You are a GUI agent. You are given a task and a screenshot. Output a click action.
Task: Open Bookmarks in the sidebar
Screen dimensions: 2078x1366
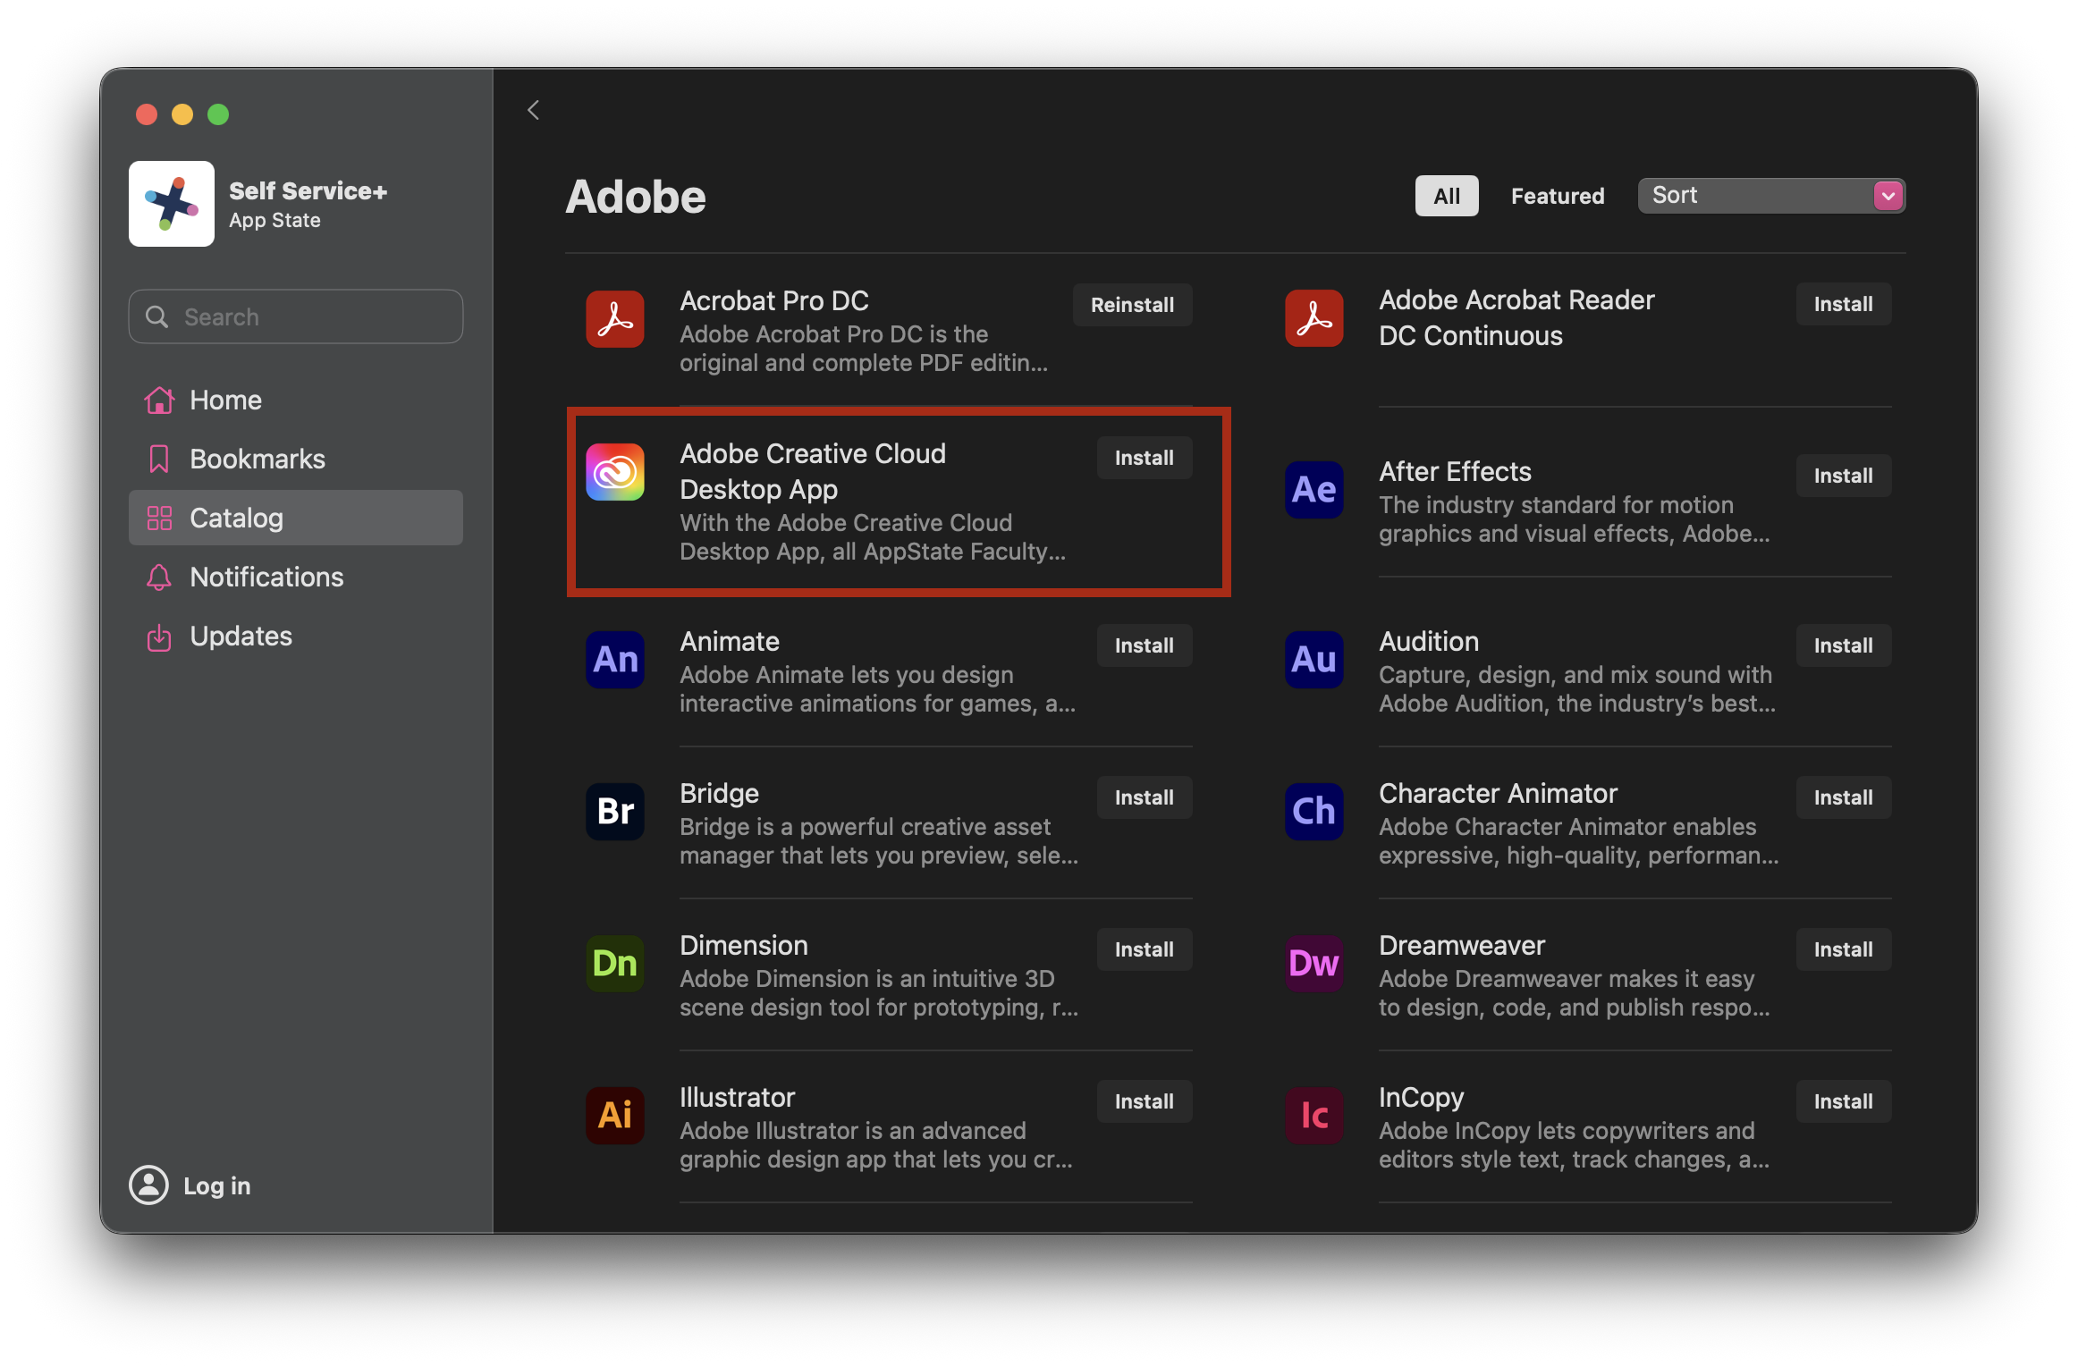pyautogui.click(x=258, y=460)
